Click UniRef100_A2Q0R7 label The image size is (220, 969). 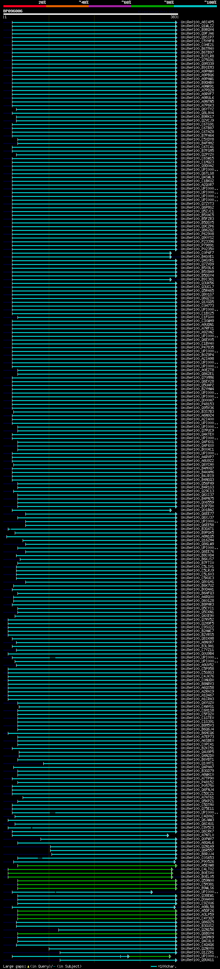coord(197,185)
